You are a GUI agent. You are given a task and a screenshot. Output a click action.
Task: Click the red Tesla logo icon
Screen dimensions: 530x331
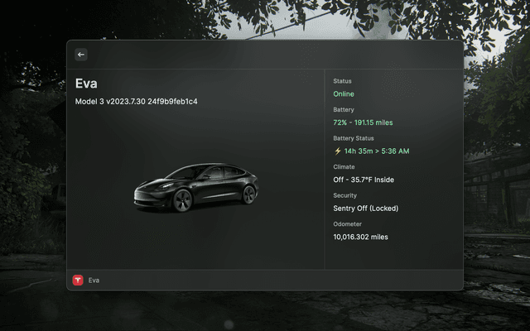pos(79,281)
